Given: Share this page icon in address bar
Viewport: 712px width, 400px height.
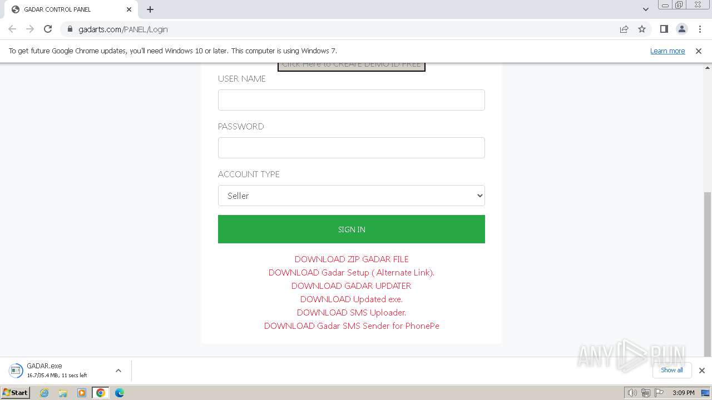Looking at the screenshot, I should (624, 29).
